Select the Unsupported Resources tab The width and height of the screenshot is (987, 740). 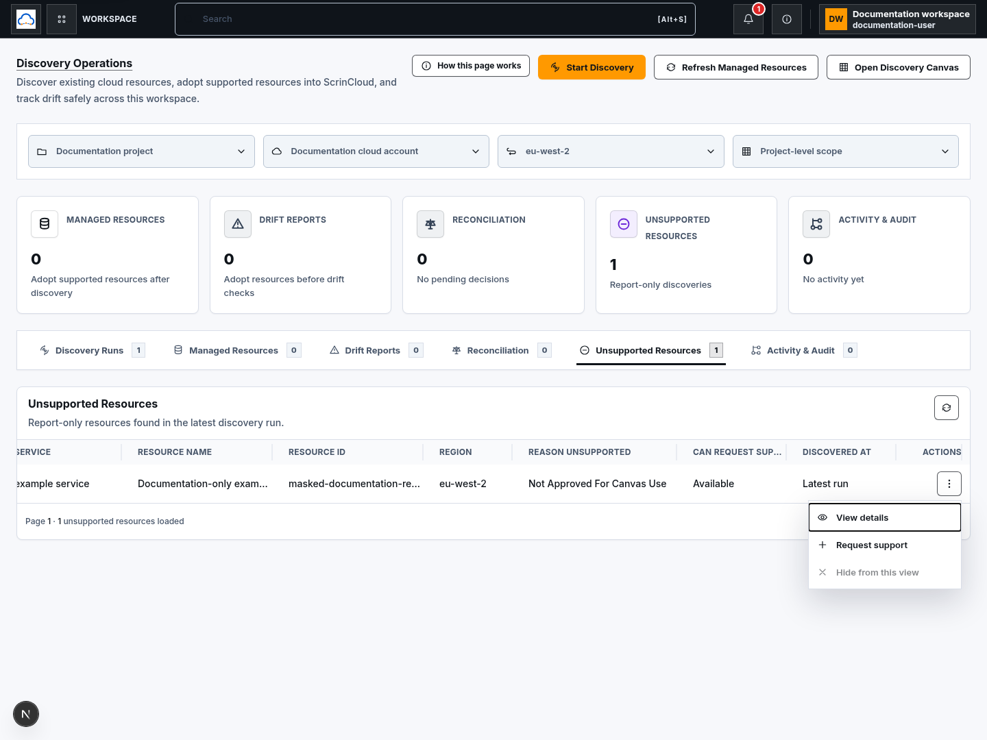pos(651,350)
